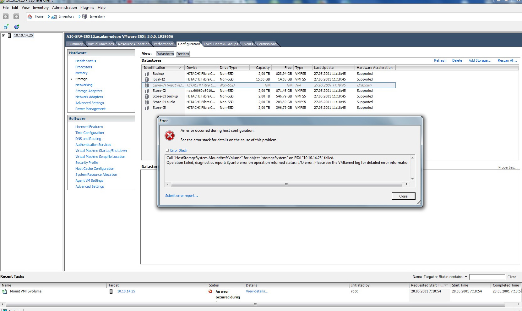
Task: Collapse the Error Stack section
Action: [167, 150]
